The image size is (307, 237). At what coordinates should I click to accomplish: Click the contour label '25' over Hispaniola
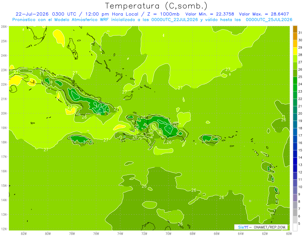point(137,126)
